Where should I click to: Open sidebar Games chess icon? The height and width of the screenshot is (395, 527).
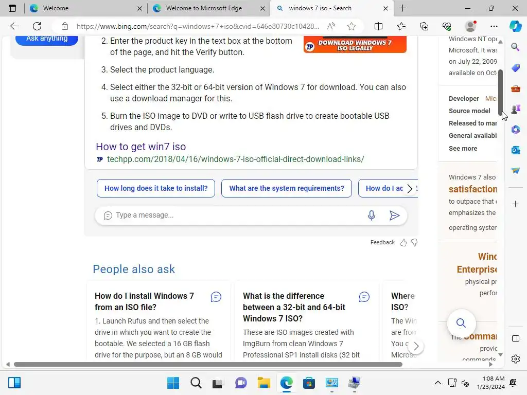515,109
